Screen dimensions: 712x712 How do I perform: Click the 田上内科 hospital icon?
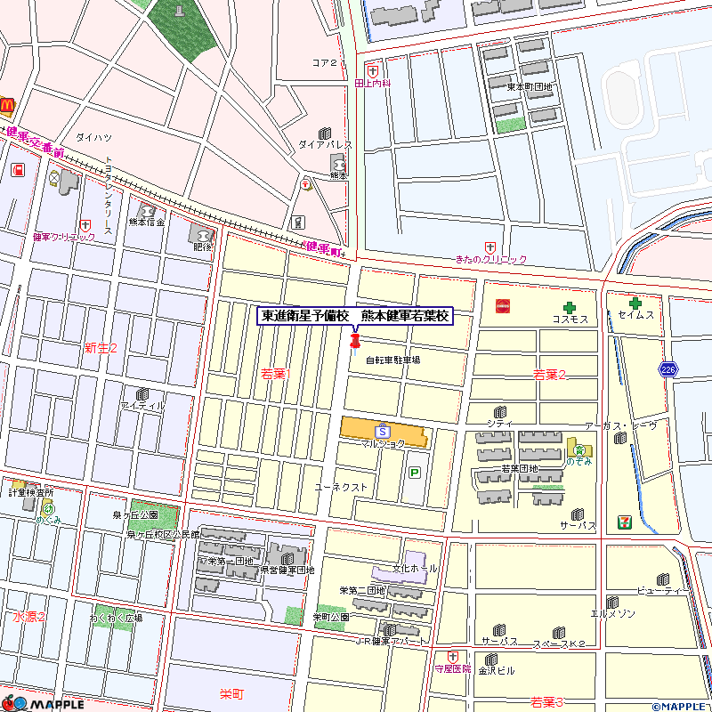point(372,69)
